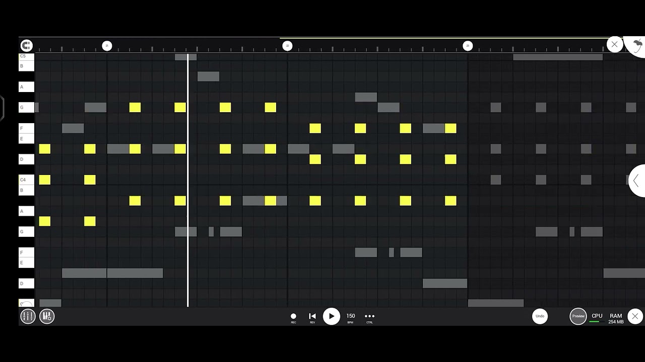The image size is (645, 362).
Task: Tap the E key in the lower octave
Action: point(26,263)
